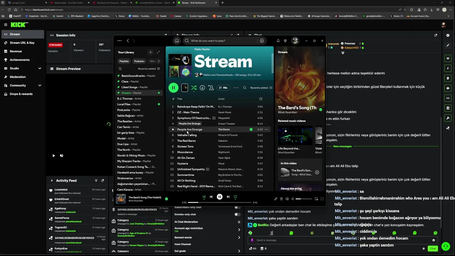This screenshot has height=256, width=455.
Task: Open Moderation in Kick sidebar
Action: coord(22,77)
